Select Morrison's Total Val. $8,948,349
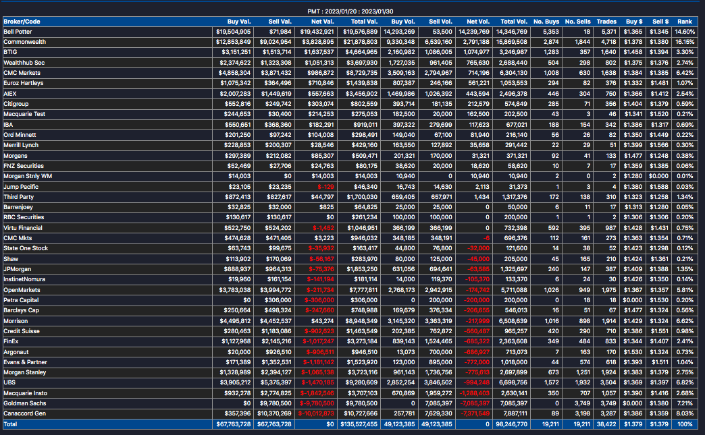Image resolution: width=705 pixels, height=435 pixels. [361, 321]
